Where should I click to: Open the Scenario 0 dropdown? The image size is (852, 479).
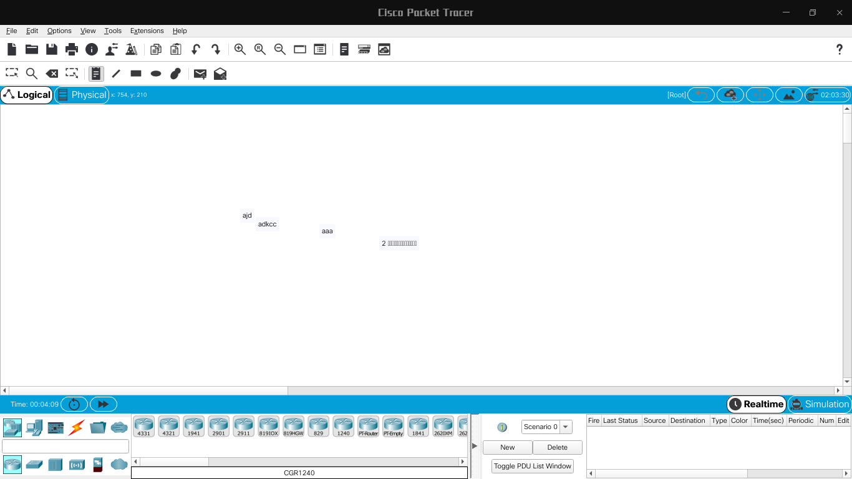(x=565, y=427)
